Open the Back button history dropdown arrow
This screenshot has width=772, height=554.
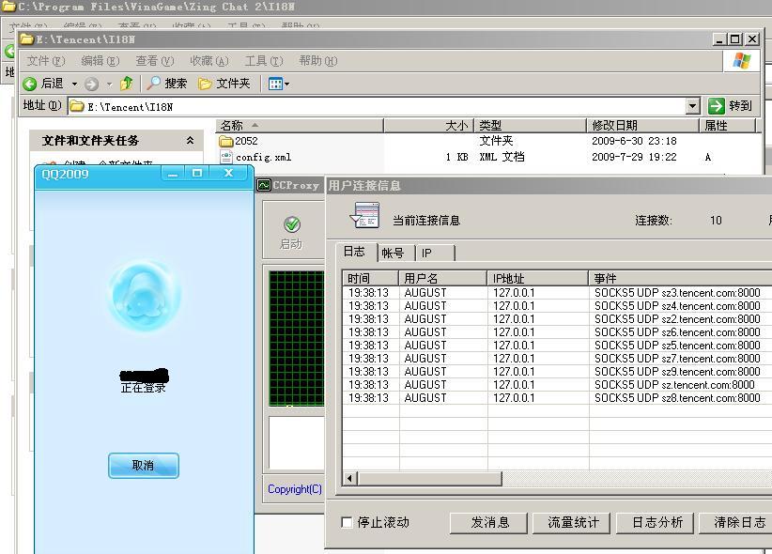75,85
